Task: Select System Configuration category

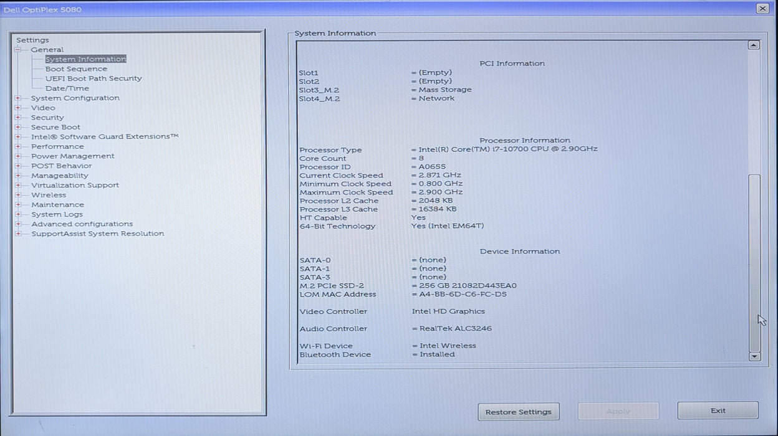Action: click(x=75, y=98)
